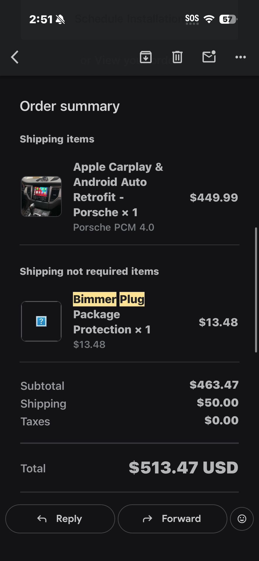
Task: Tap the Order summary heading
Action: point(70,106)
